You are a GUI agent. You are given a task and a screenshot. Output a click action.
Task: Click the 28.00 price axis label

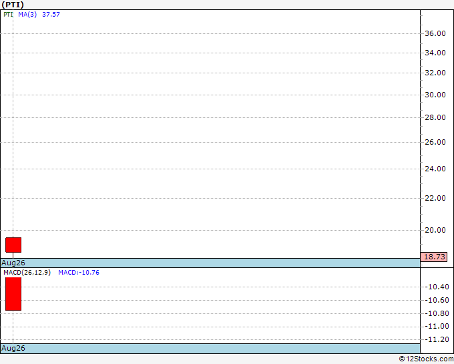tap(435, 117)
